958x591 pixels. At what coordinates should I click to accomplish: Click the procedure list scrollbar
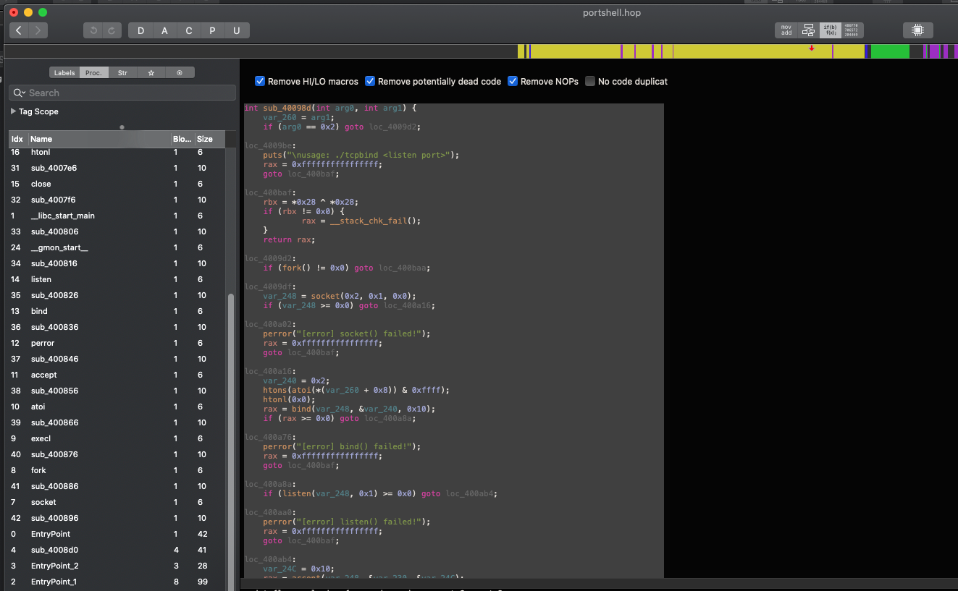point(231,441)
